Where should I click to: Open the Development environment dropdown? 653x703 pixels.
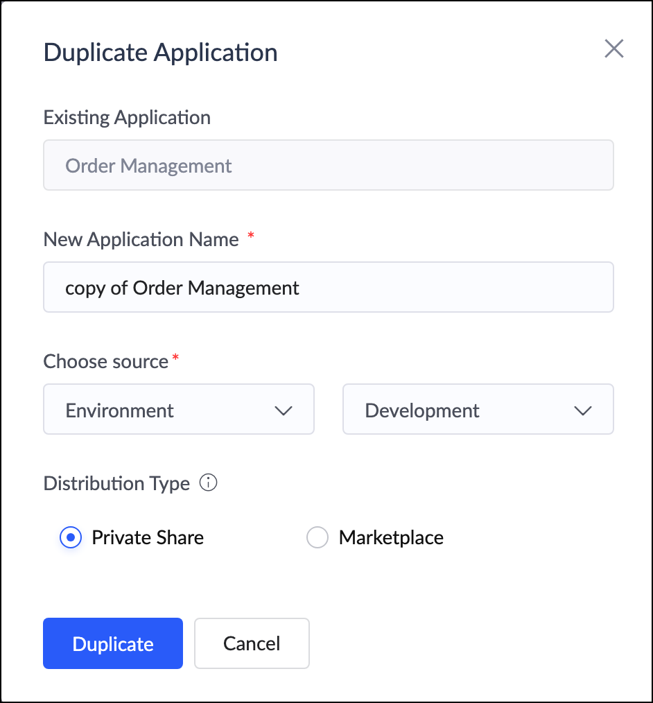(x=478, y=410)
